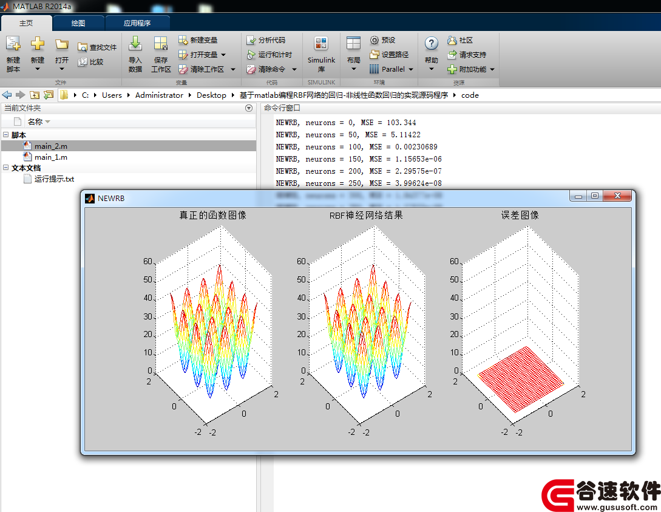Open Preferences (预设) gear icon
The height and width of the screenshot is (512, 661).
[x=375, y=40]
